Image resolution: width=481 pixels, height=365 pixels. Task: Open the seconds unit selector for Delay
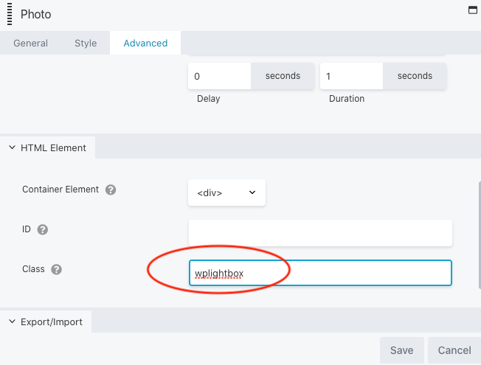coord(283,76)
